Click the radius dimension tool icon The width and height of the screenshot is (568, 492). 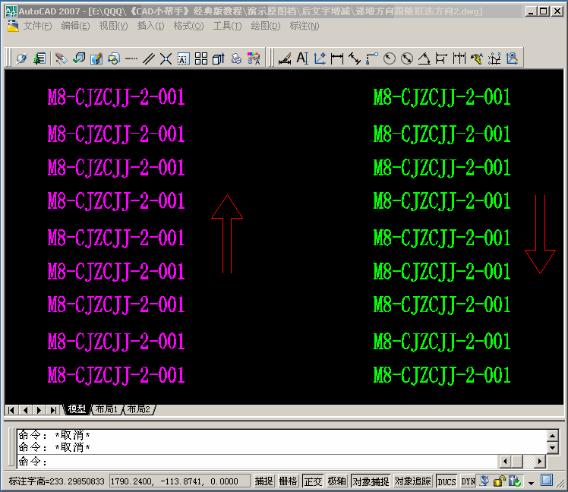click(390, 58)
